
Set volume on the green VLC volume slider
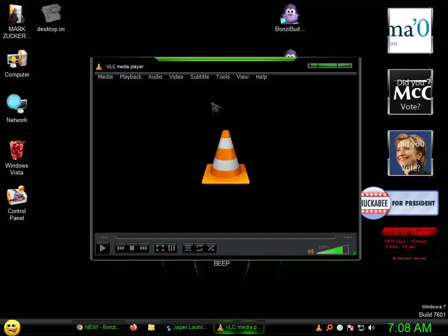[332, 250]
